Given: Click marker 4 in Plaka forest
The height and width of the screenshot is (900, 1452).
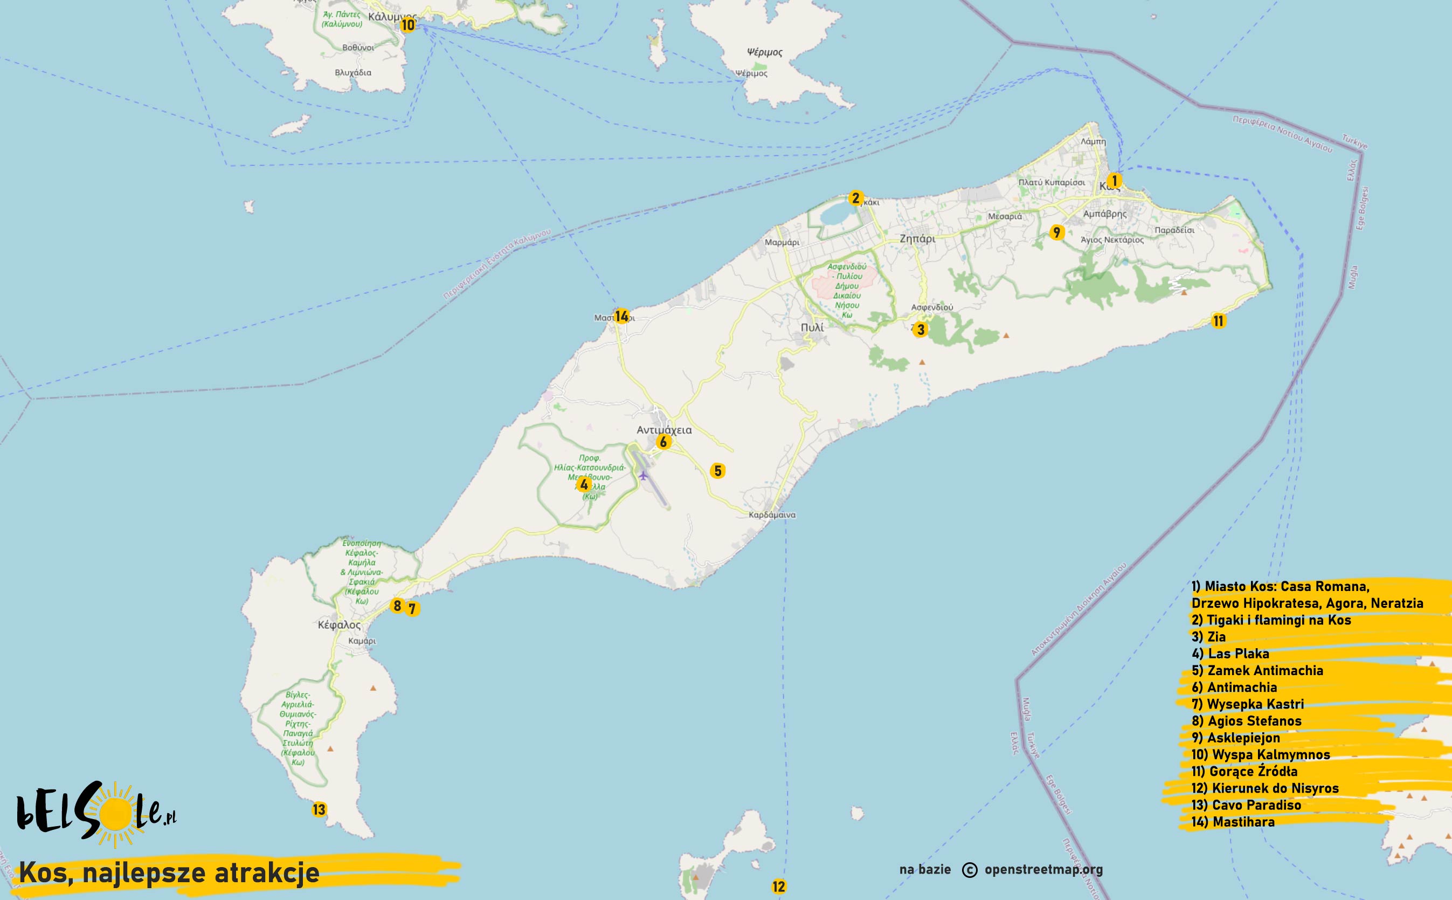Looking at the screenshot, I should click(x=584, y=485).
